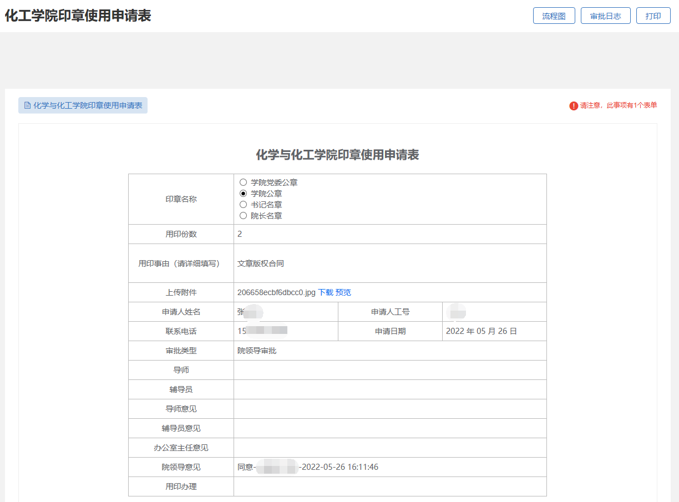Click the empty 导师 field
Image resolution: width=679 pixels, height=502 pixels.
pos(389,370)
